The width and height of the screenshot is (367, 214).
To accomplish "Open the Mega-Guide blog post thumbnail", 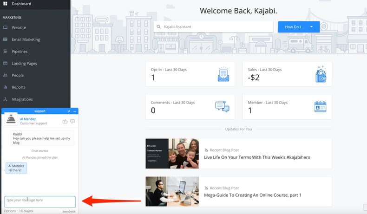I will tap(172, 191).
